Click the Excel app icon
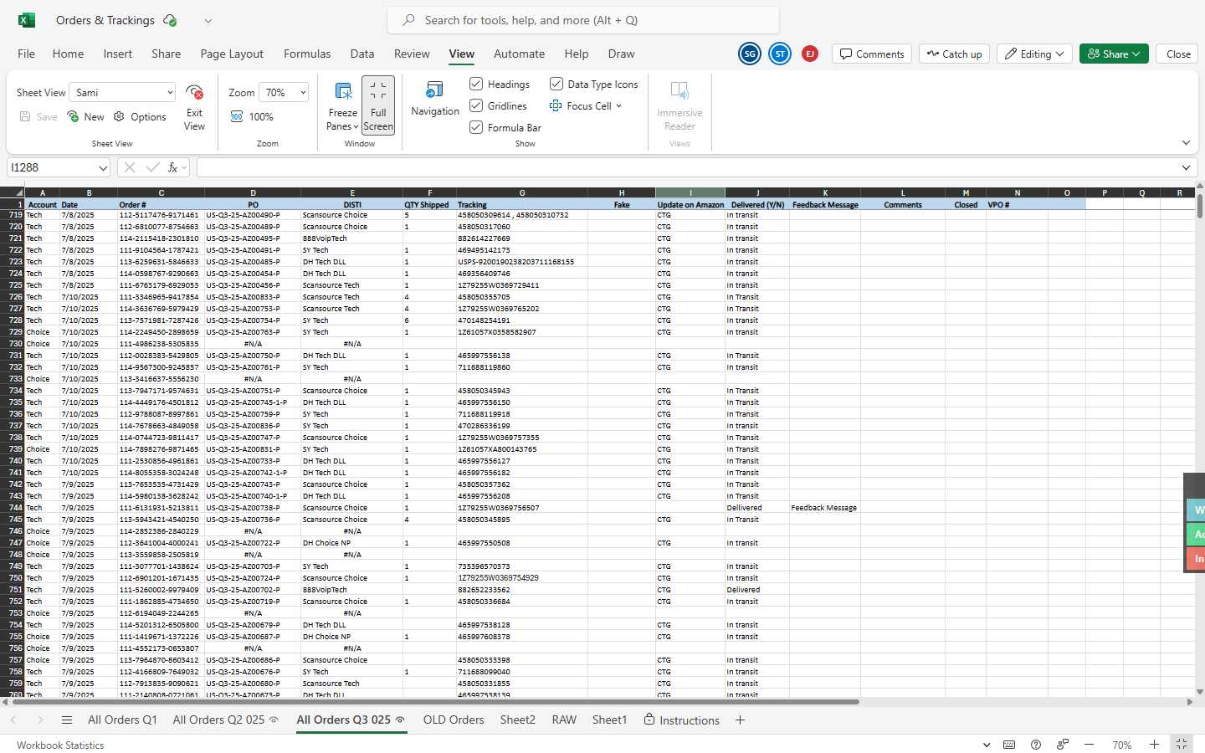The width and height of the screenshot is (1205, 753). [26, 20]
